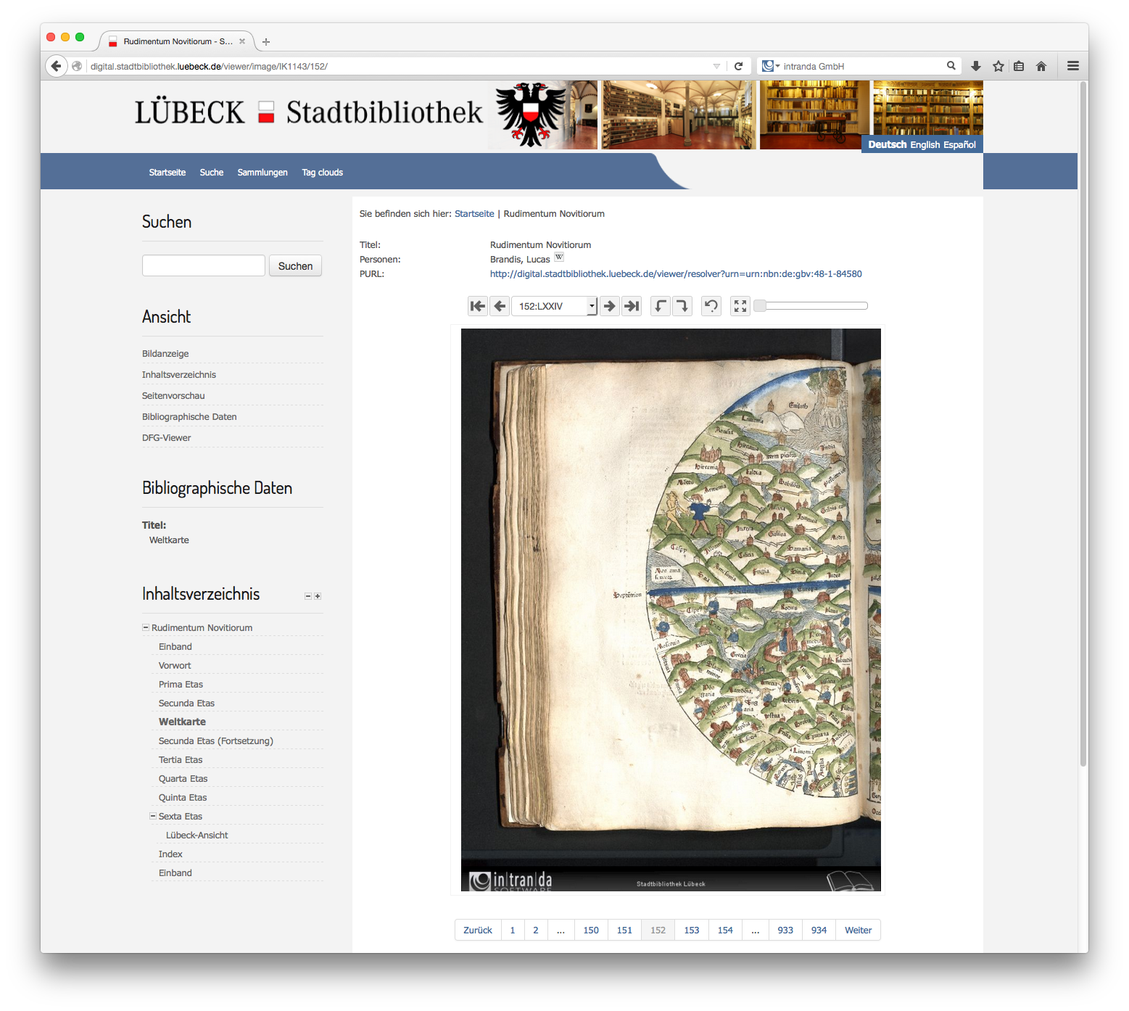This screenshot has width=1129, height=1011.
Task: Open Inhaltsverzeichnis view link
Action: pos(179,375)
